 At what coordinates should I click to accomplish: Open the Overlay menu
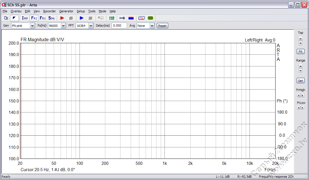(16, 11)
